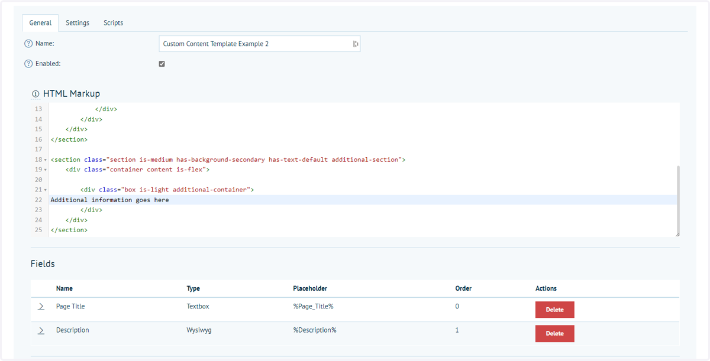This screenshot has height=361, width=710.
Task: Switch to the Settings tab
Action: point(78,23)
